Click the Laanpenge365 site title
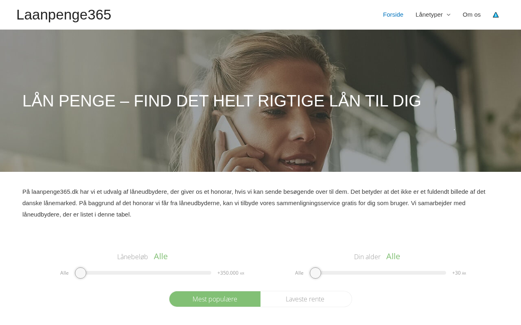521x325 pixels. (x=64, y=15)
